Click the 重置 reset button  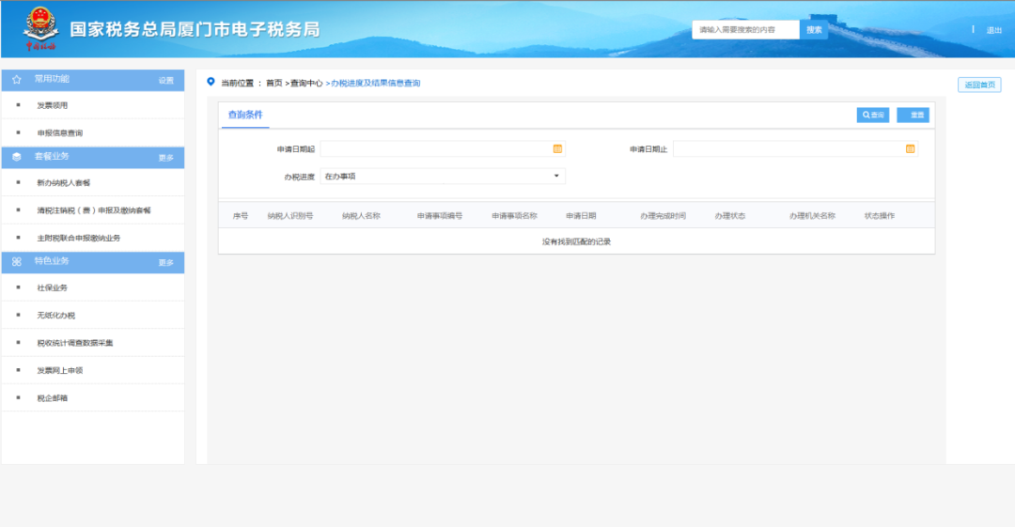pos(913,116)
